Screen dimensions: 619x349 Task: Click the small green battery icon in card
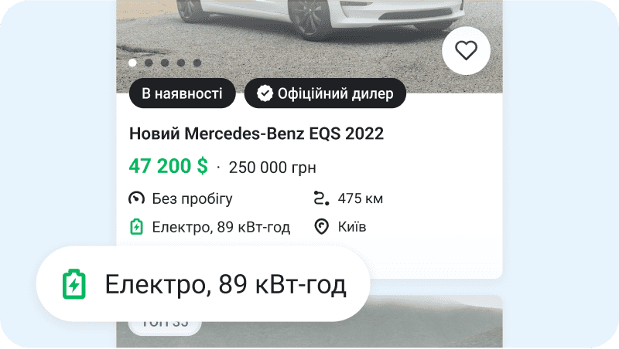coord(137,227)
